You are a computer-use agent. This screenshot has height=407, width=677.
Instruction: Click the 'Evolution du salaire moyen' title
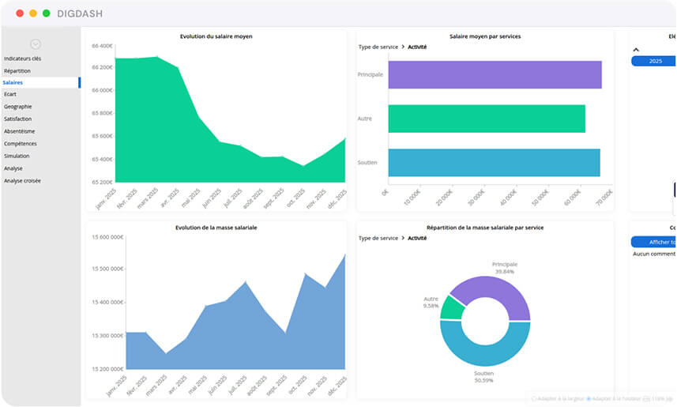tap(216, 36)
